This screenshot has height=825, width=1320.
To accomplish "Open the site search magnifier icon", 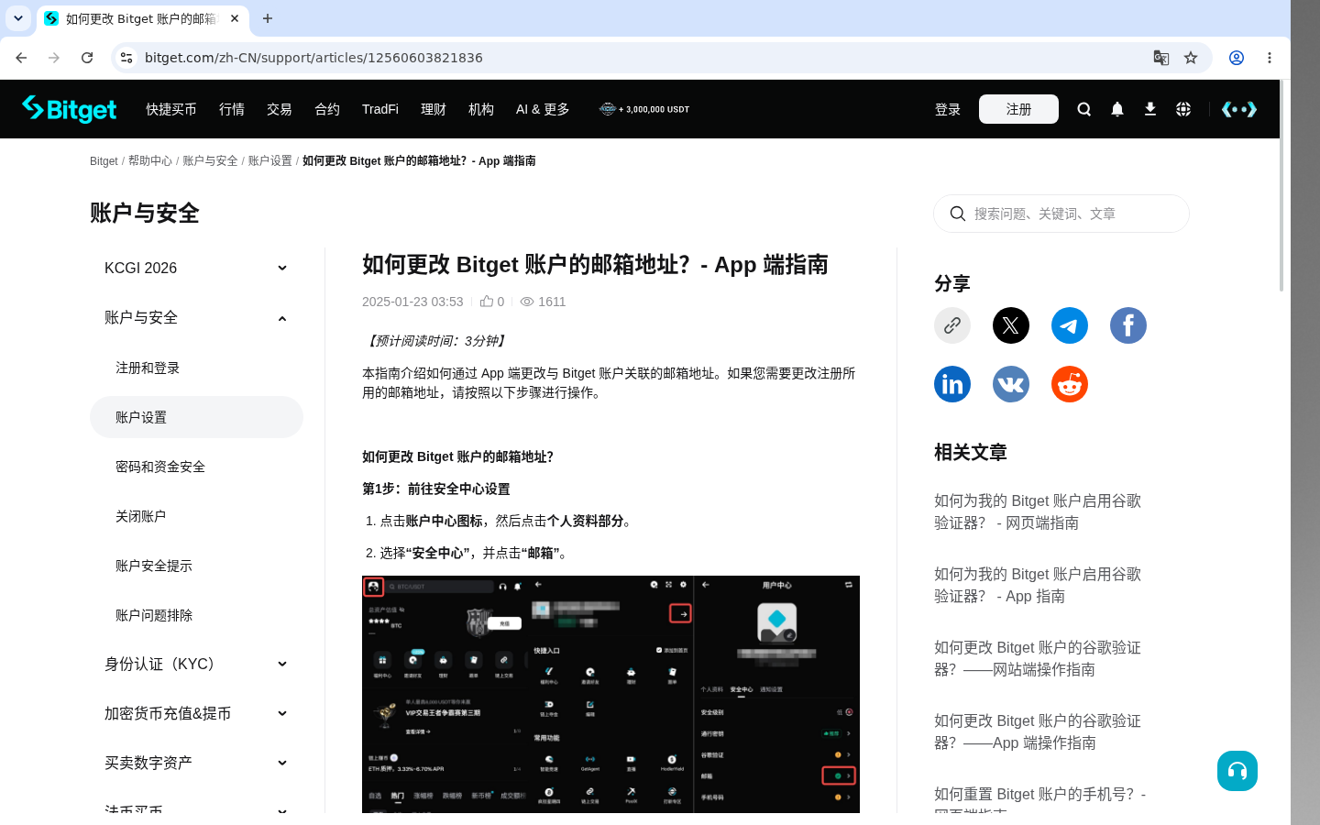I will pos(1084,109).
